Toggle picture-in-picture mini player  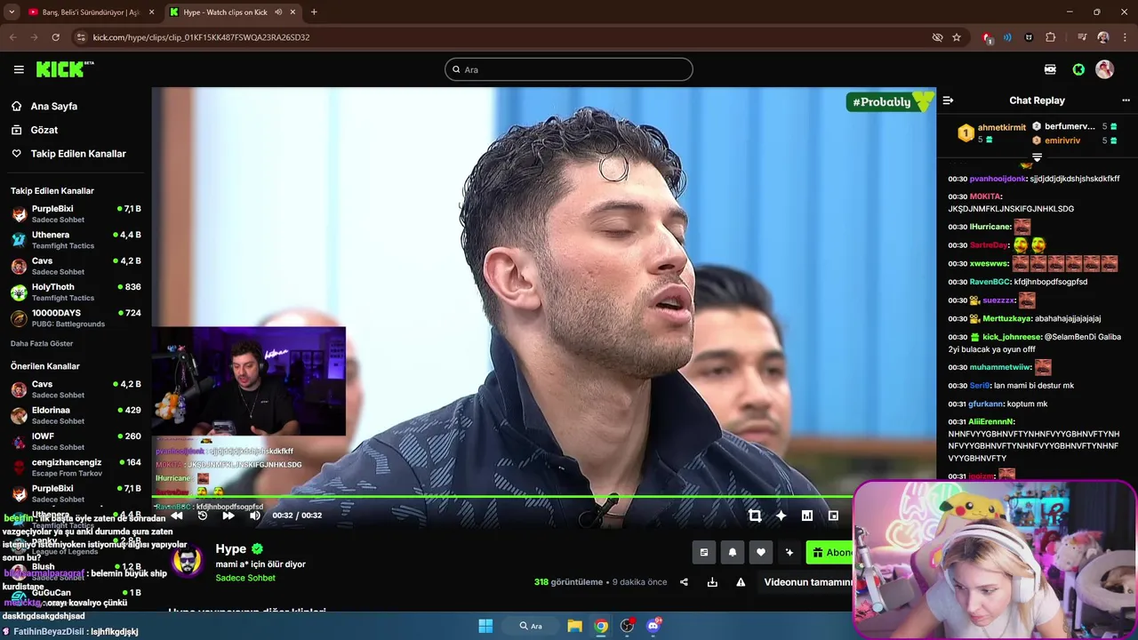(833, 516)
